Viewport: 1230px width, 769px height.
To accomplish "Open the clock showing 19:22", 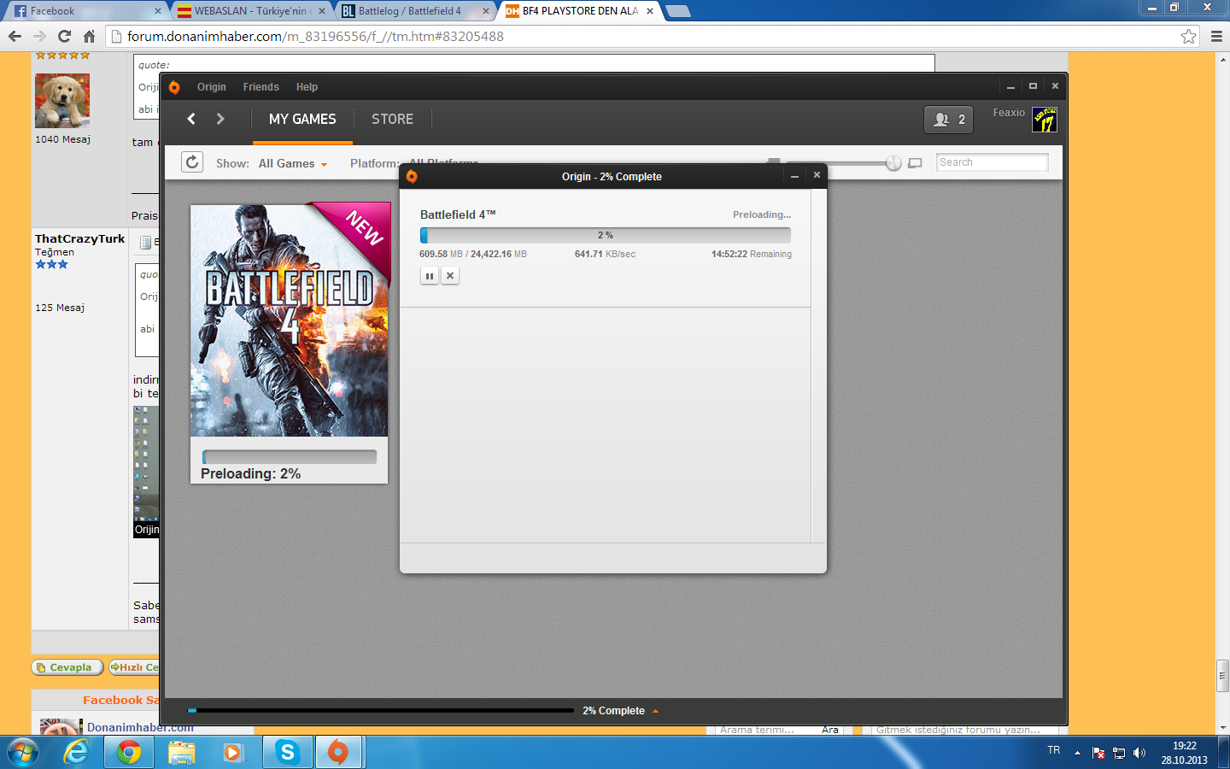I will click(1184, 753).
